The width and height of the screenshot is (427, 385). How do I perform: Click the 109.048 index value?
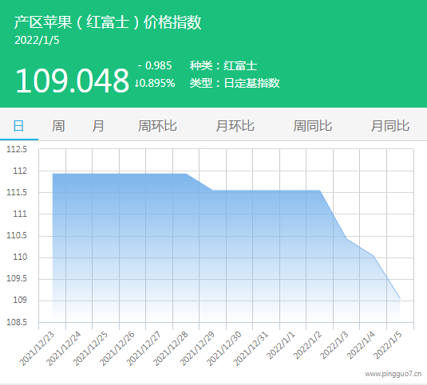coord(72,81)
